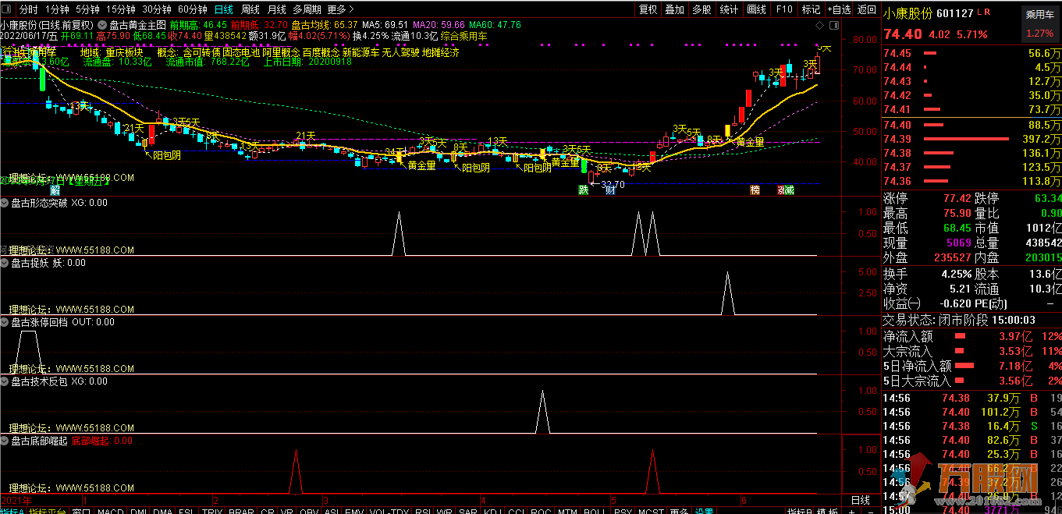This screenshot has height=514, width=1062.
Task: Click the 画线 drawing tools button
Action: click(x=756, y=9)
